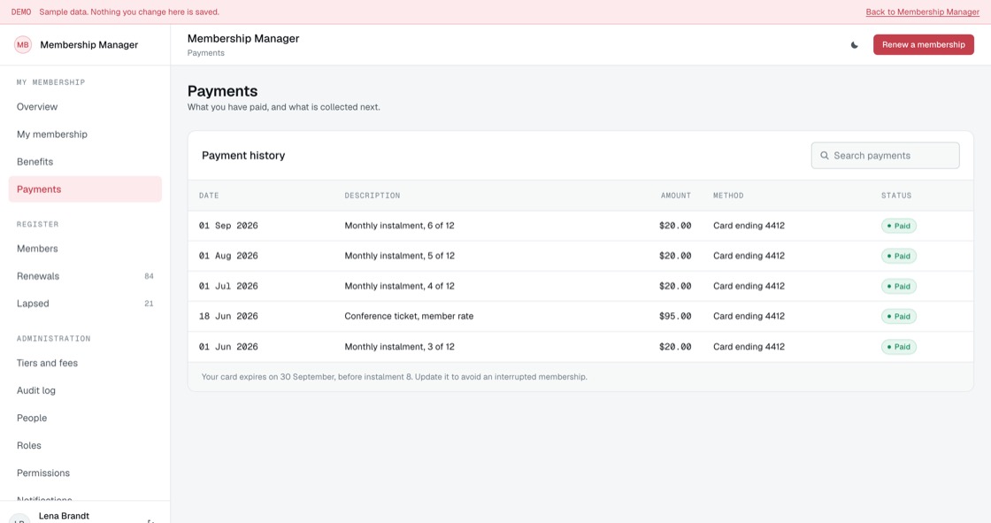Click Conference ticket, member rate

coord(409,316)
